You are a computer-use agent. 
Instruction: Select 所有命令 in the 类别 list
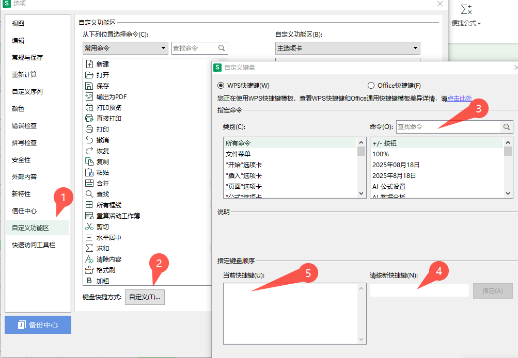pos(290,143)
